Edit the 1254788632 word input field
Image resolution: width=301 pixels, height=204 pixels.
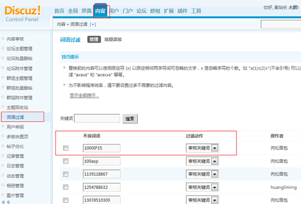[x=101, y=187]
